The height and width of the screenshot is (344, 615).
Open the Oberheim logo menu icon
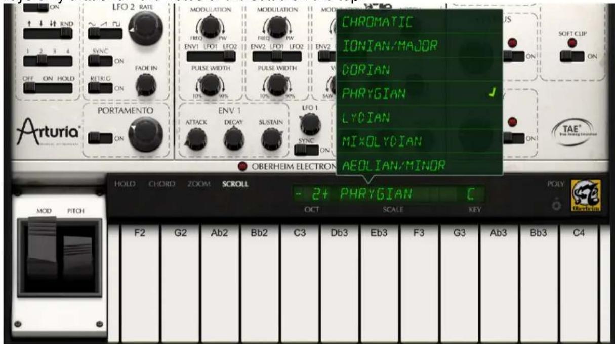click(x=585, y=195)
